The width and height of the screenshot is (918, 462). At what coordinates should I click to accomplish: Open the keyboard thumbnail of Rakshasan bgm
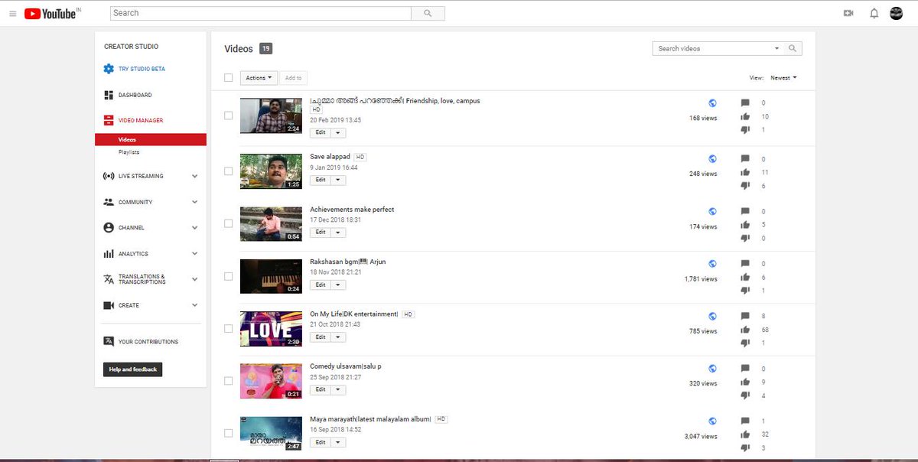[x=271, y=276]
